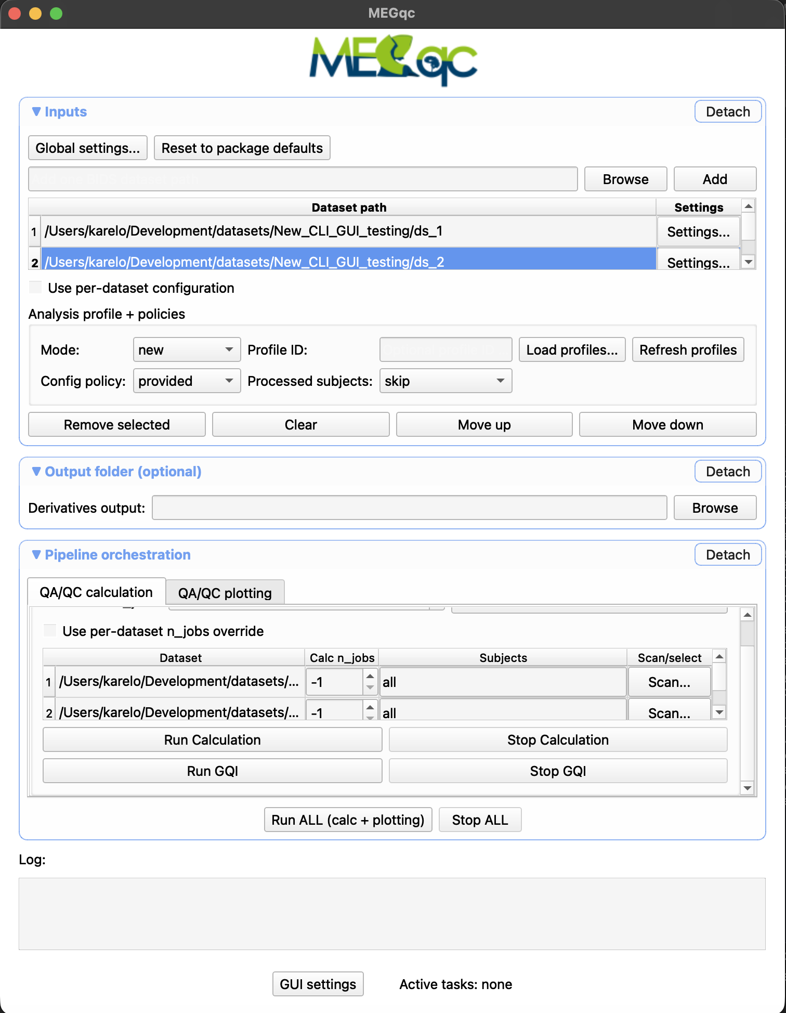Detach the Inputs panel
The height and width of the screenshot is (1013, 786).
(727, 112)
